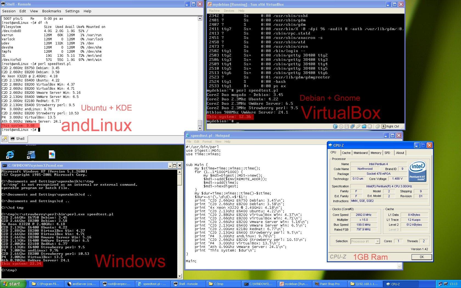Switch to the CPU-Z Mainboard tab
The width and height of the screenshot is (461, 288).
360,153
